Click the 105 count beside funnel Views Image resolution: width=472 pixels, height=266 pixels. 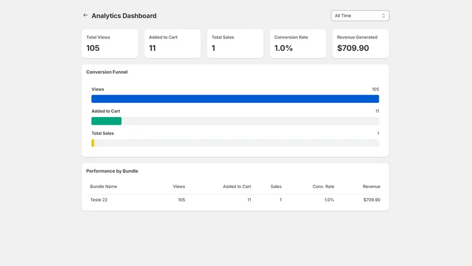coord(375,89)
